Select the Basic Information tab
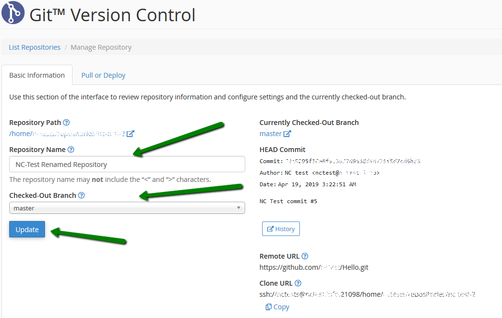The image size is (502, 318). [37, 75]
